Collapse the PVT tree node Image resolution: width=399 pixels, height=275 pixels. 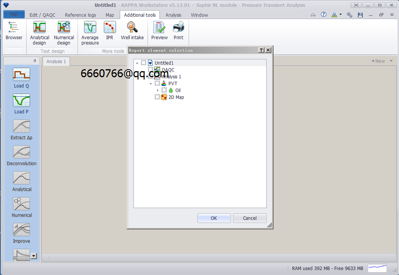point(151,84)
